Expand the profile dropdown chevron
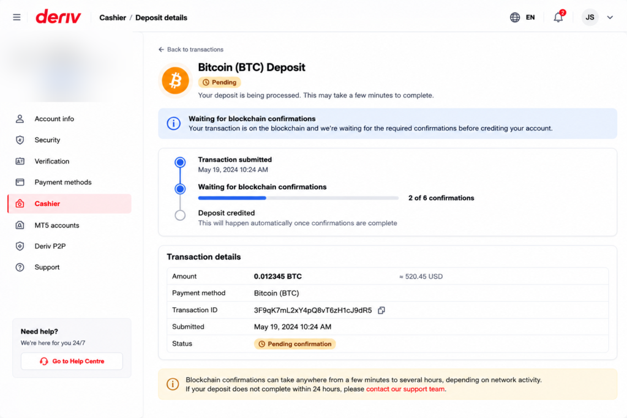 click(x=610, y=17)
